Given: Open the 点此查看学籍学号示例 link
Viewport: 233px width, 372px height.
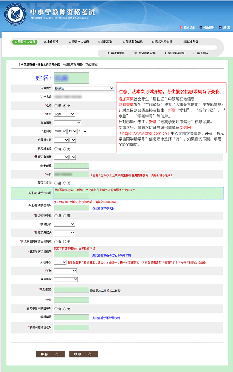Looking at the screenshot, I should 106,318.
